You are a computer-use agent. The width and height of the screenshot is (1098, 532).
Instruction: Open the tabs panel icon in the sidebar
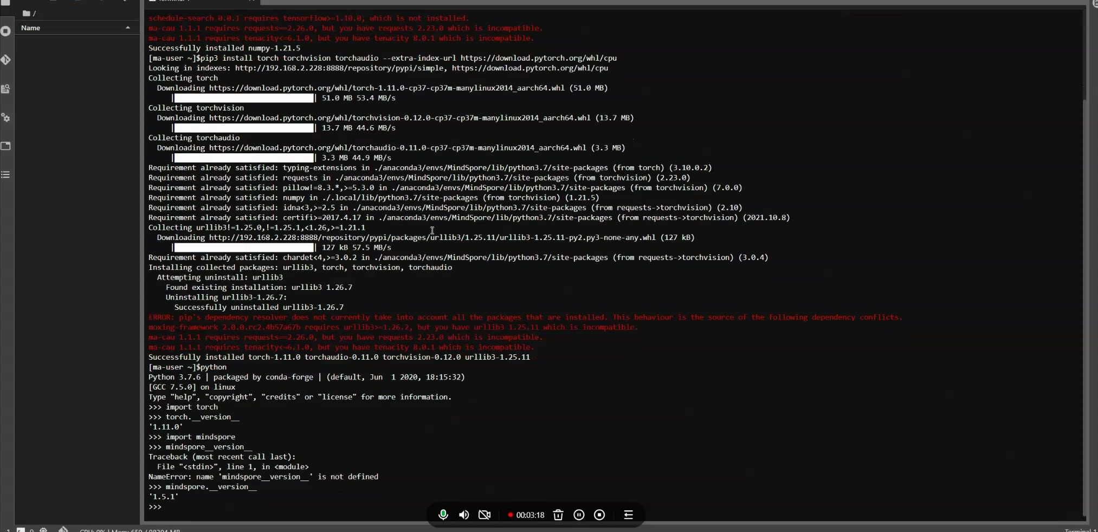[x=6, y=146]
